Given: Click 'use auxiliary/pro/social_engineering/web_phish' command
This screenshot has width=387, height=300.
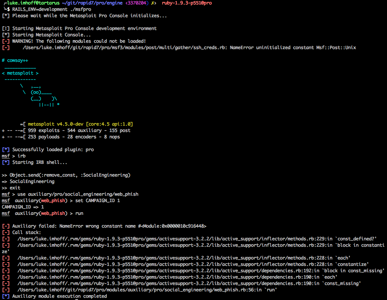Looking at the screenshot, I should tap(78, 194).
